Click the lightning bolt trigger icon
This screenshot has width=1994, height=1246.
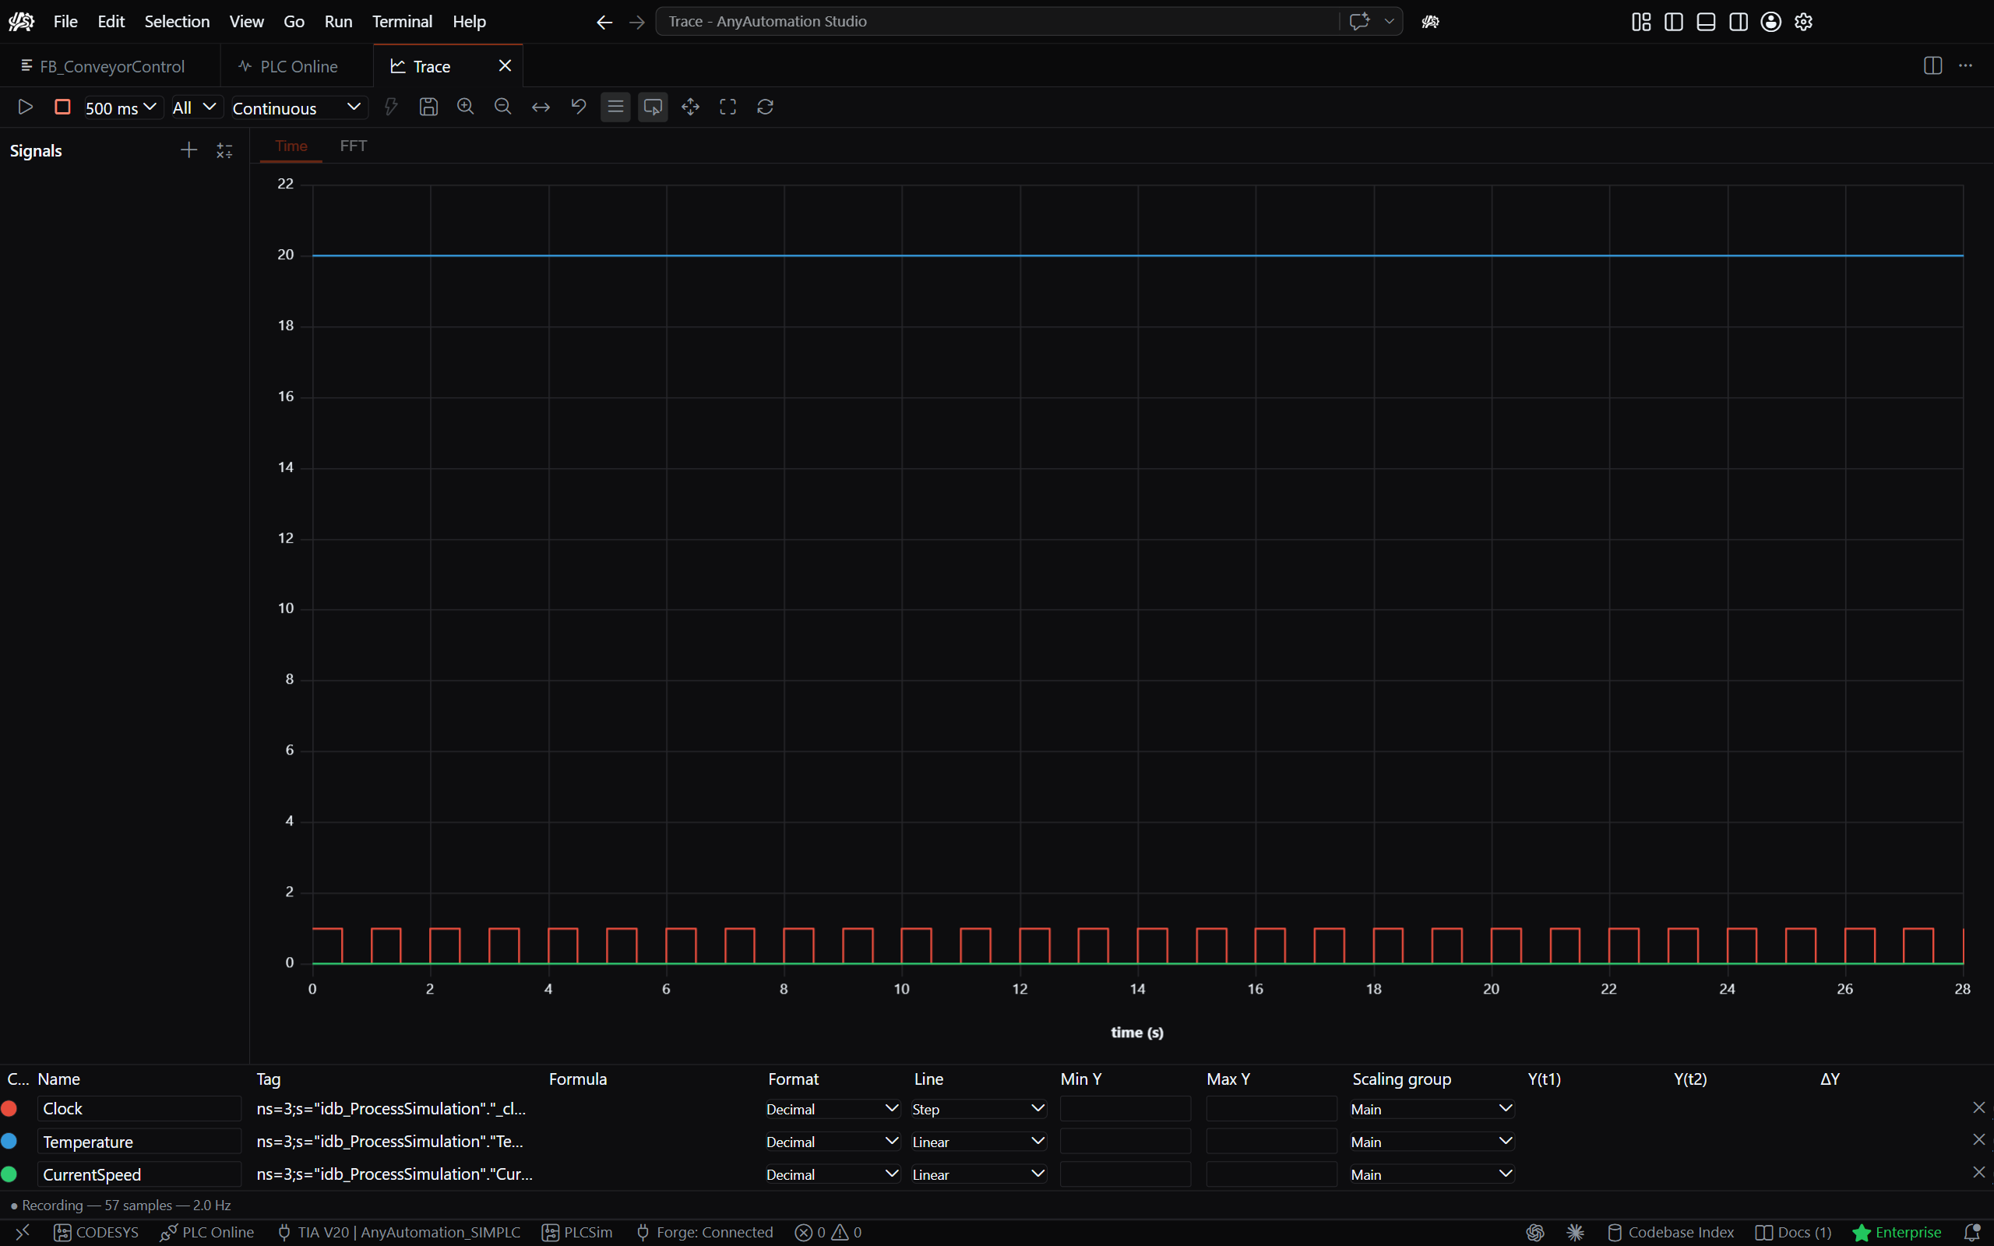point(391,107)
